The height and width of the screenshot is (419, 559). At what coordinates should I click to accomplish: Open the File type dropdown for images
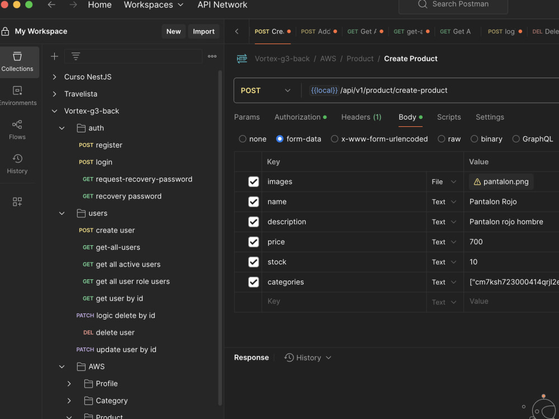444,182
